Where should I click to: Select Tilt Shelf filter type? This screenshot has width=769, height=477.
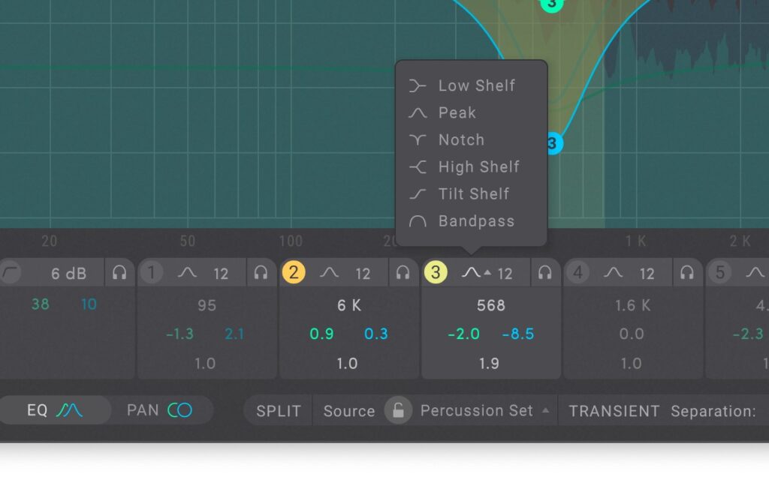473,193
